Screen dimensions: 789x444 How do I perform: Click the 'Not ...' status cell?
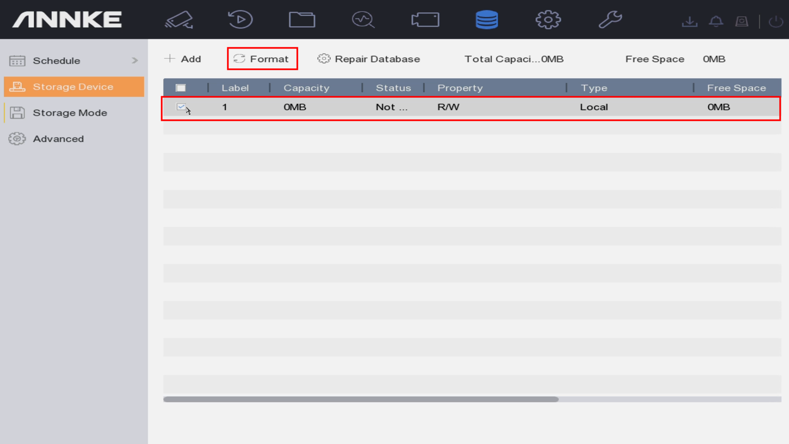[x=392, y=107]
